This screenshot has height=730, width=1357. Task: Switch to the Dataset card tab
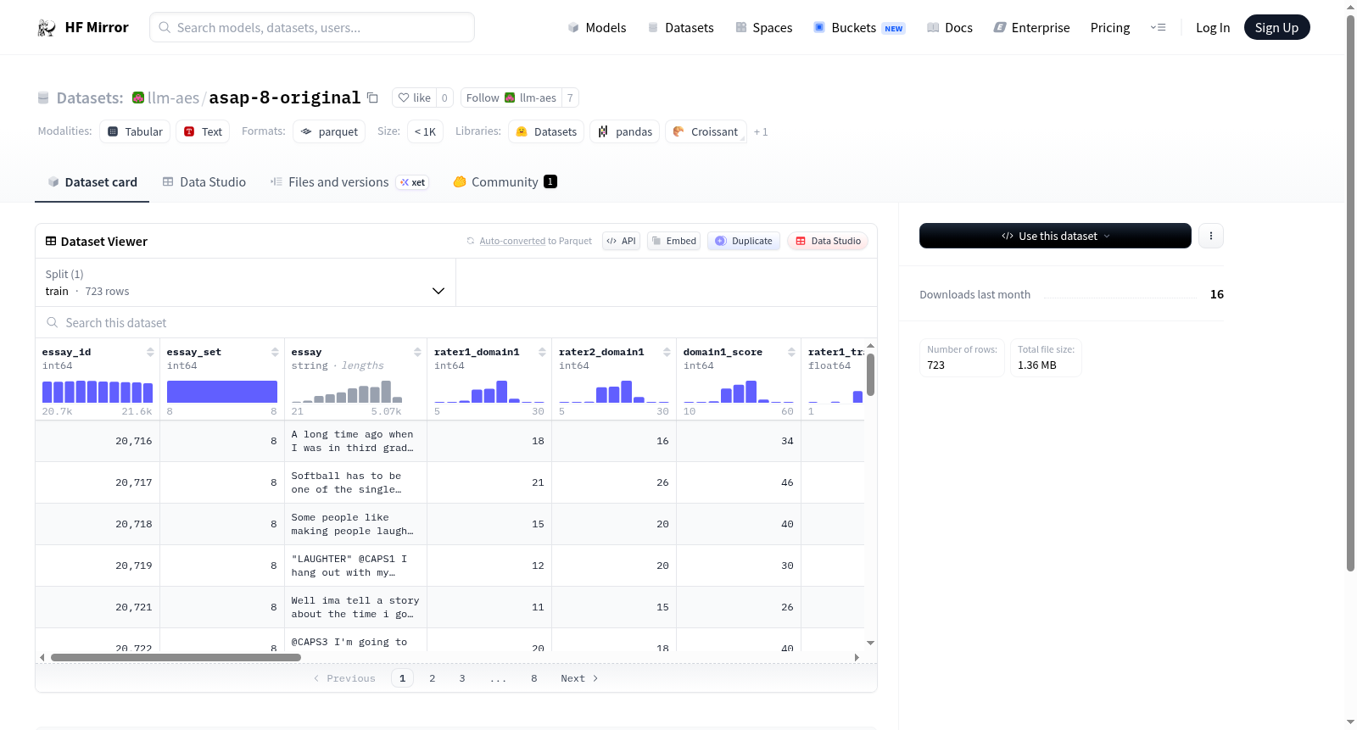tap(92, 182)
